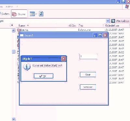Click the Beenden button in Form1

click(x=88, y=87)
